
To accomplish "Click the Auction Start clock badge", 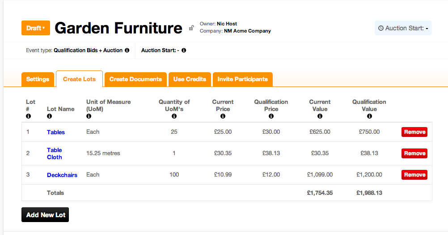I will pyautogui.click(x=403, y=28).
